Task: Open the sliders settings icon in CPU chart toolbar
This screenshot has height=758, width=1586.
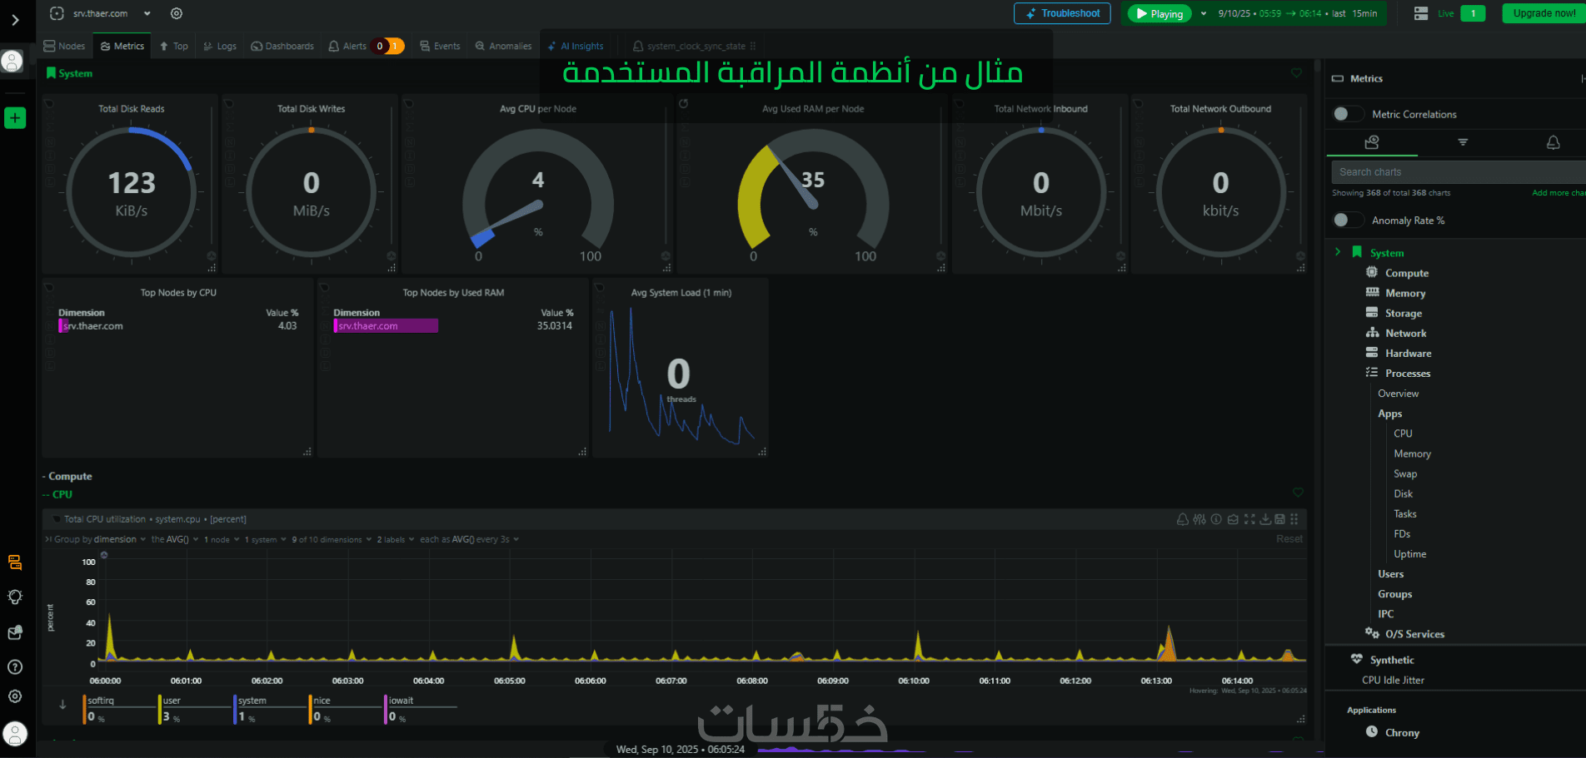Action: click(1199, 519)
